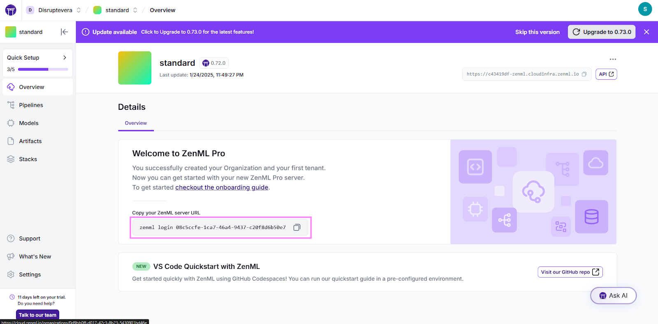658x324 pixels.
Task: Open Artifacts from the sidebar
Action: coord(30,141)
